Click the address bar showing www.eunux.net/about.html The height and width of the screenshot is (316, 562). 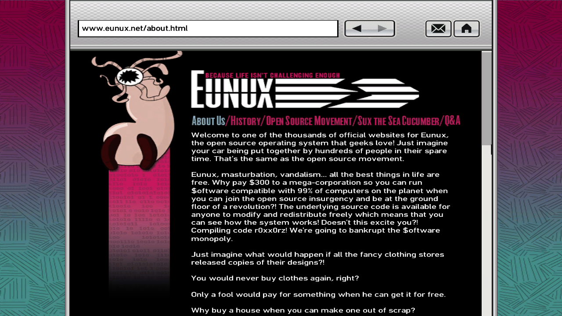[208, 29]
